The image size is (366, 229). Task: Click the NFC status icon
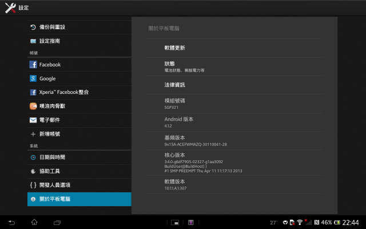click(317, 222)
